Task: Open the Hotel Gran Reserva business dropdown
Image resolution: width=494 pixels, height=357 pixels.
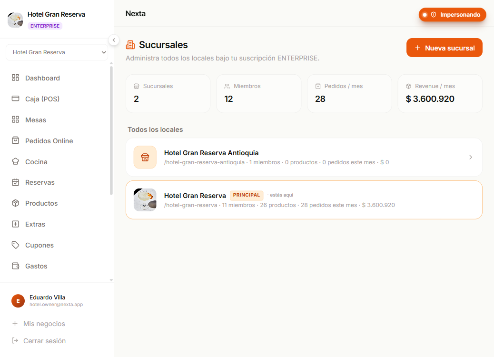Action: [57, 52]
